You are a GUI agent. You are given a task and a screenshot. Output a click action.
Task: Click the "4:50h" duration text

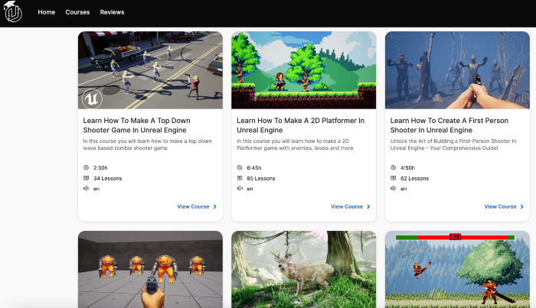pos(407,168)
